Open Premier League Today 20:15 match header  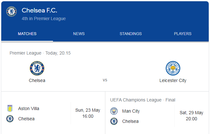40,53
